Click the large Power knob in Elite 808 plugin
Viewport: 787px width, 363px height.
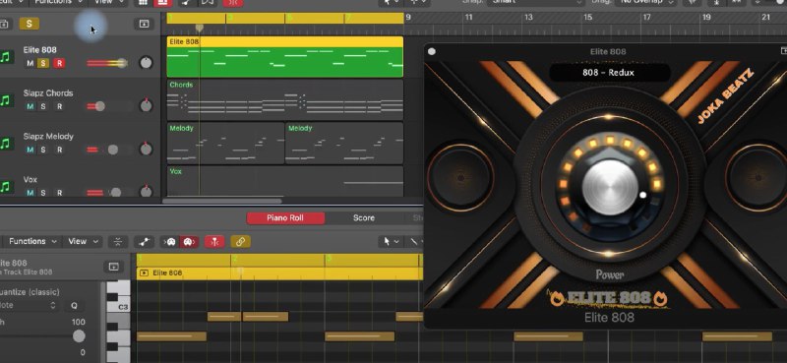tap(610, 187)
